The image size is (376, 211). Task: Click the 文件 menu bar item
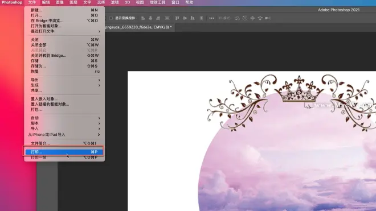[x=32, y=2]
